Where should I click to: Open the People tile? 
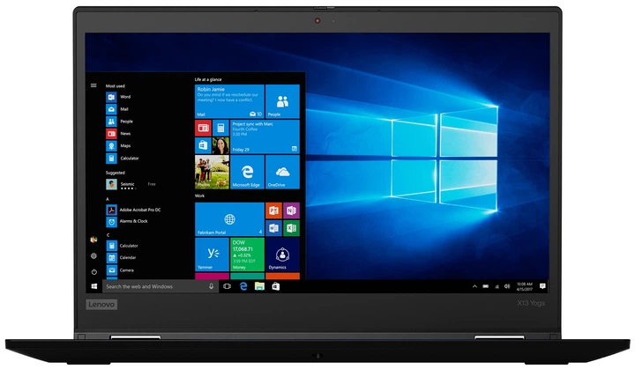283,101
